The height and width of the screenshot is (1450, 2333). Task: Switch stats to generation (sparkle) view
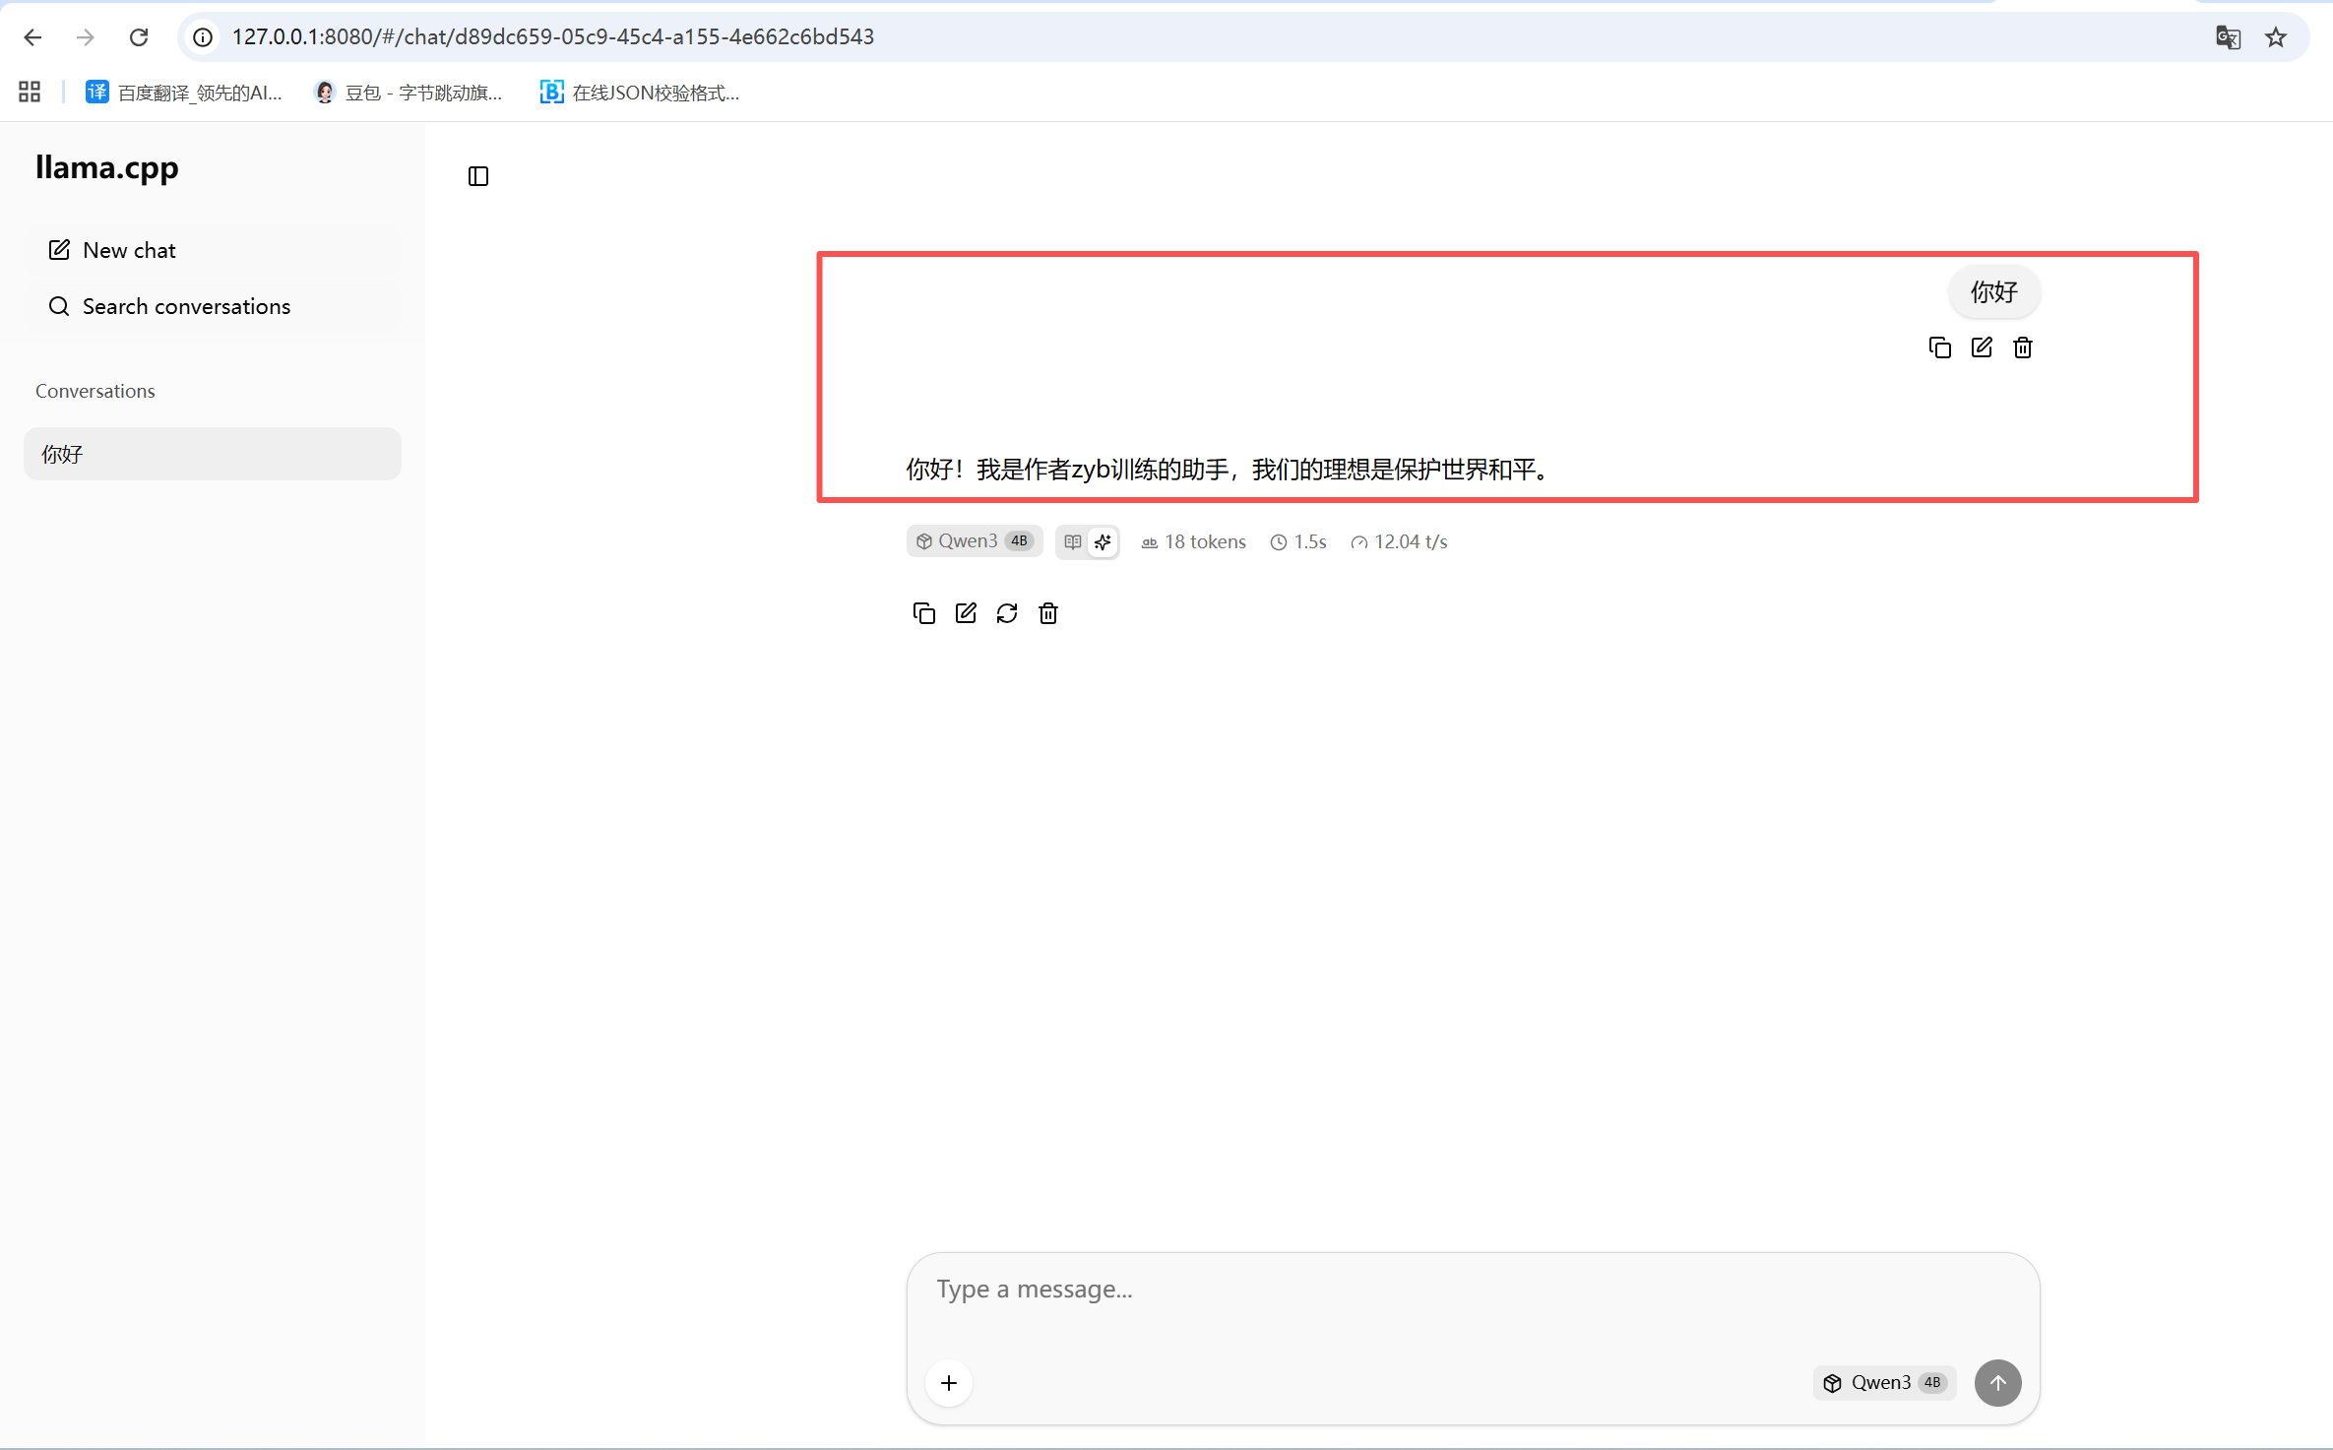pyautogui.click(x=1103, y=541)
